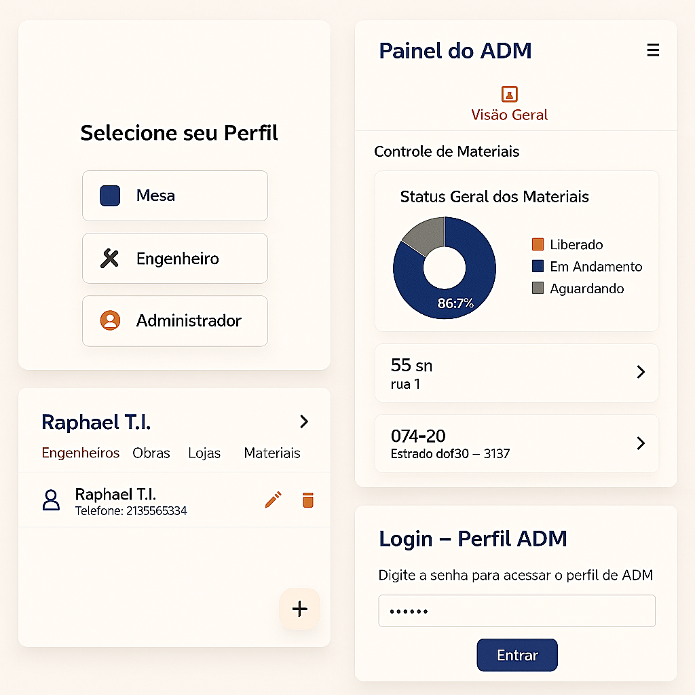Viewport: 695px width, 695px height.
Task: Edit Raphael T.I. using the pencil icon
Action: (274, 500)
